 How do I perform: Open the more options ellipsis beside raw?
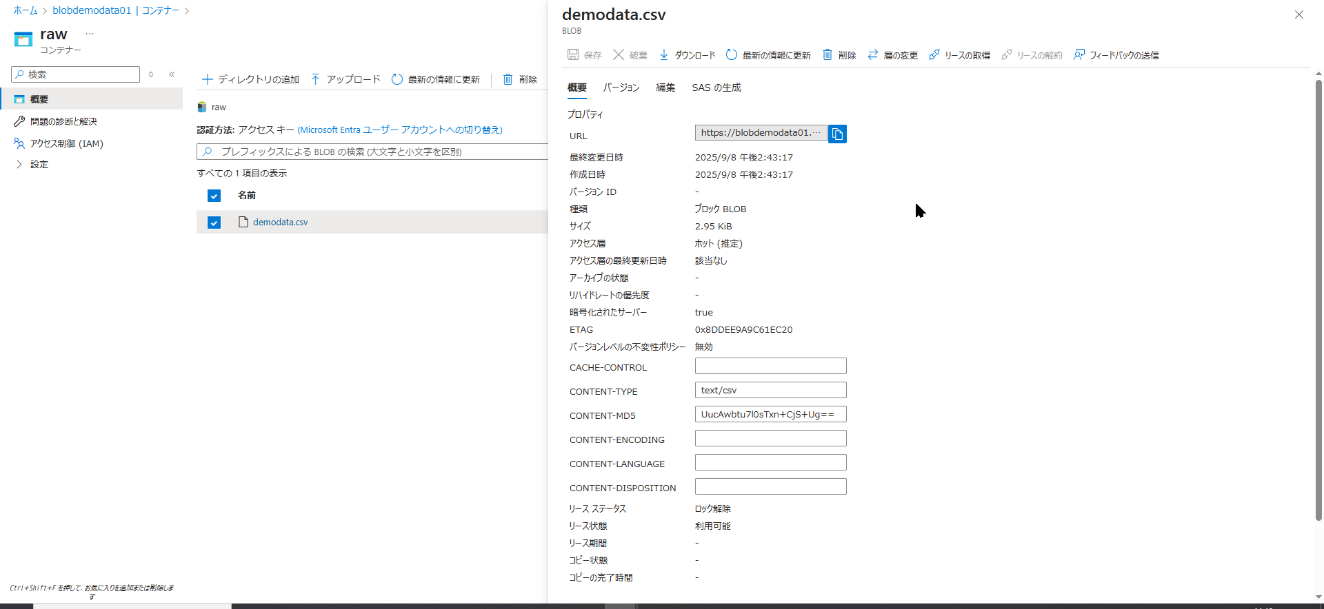(x=90, y=34)
